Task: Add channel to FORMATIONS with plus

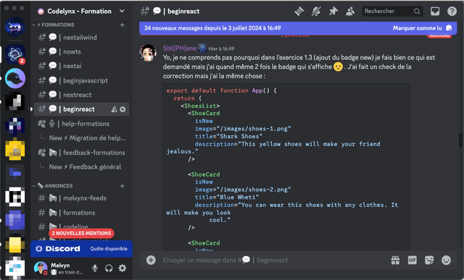Action: click(x=123, y=25)
